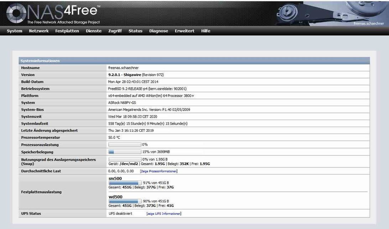Open the Erweitert menu
This screenshot has height=229, width=389.
tap(185, 31)
